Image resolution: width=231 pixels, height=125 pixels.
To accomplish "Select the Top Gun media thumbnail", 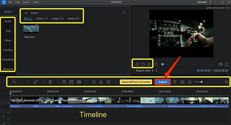I will point(31,29).
